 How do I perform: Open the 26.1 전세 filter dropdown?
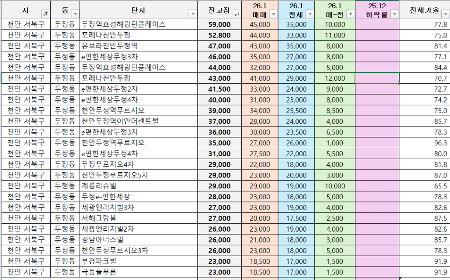309,14
